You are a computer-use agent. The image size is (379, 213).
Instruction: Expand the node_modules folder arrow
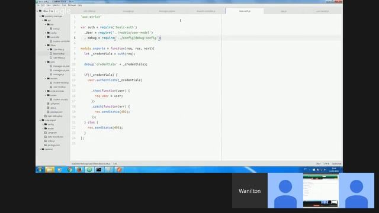(46, 91)
